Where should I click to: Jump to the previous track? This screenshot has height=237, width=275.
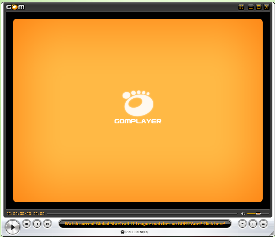click(37, 224)
